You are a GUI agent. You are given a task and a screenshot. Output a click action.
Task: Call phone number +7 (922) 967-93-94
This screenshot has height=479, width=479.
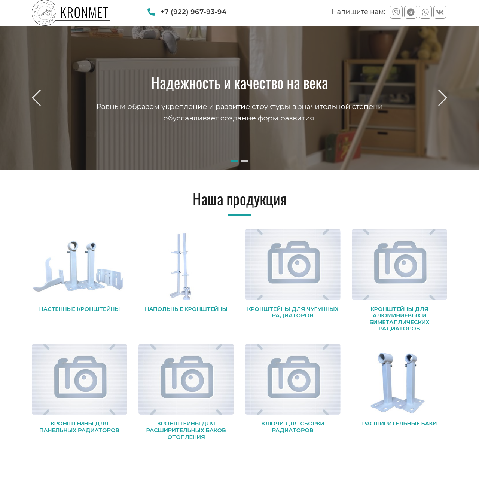tap(193, 12)
